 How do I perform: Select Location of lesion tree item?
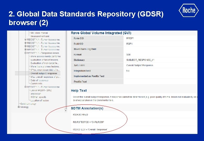39,100
